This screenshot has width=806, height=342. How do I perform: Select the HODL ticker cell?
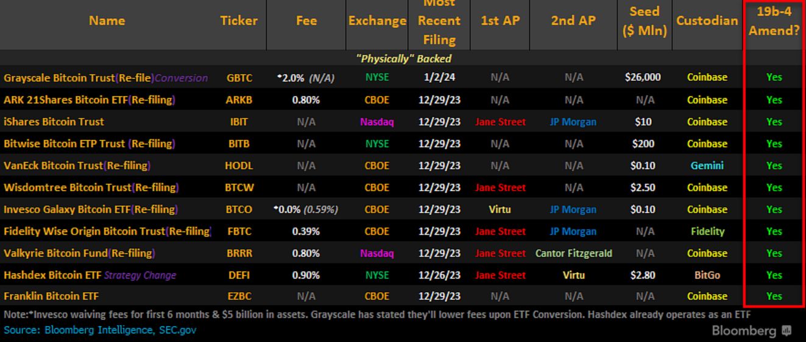pyautogui.click(x=239, y=166)
